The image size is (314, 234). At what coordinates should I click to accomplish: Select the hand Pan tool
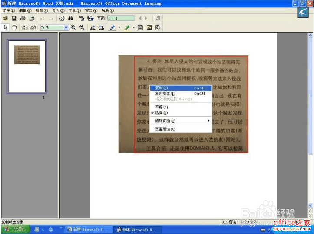point(14,27)
